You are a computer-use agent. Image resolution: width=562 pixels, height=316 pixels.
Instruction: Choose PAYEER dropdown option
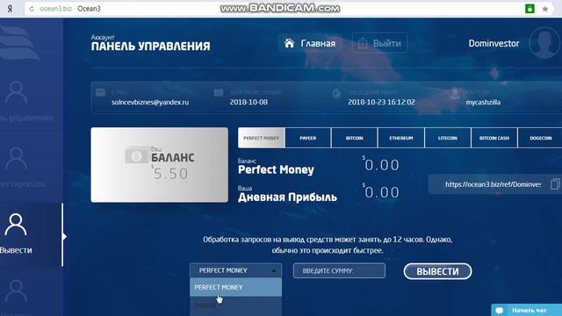(x=236, y=305)
